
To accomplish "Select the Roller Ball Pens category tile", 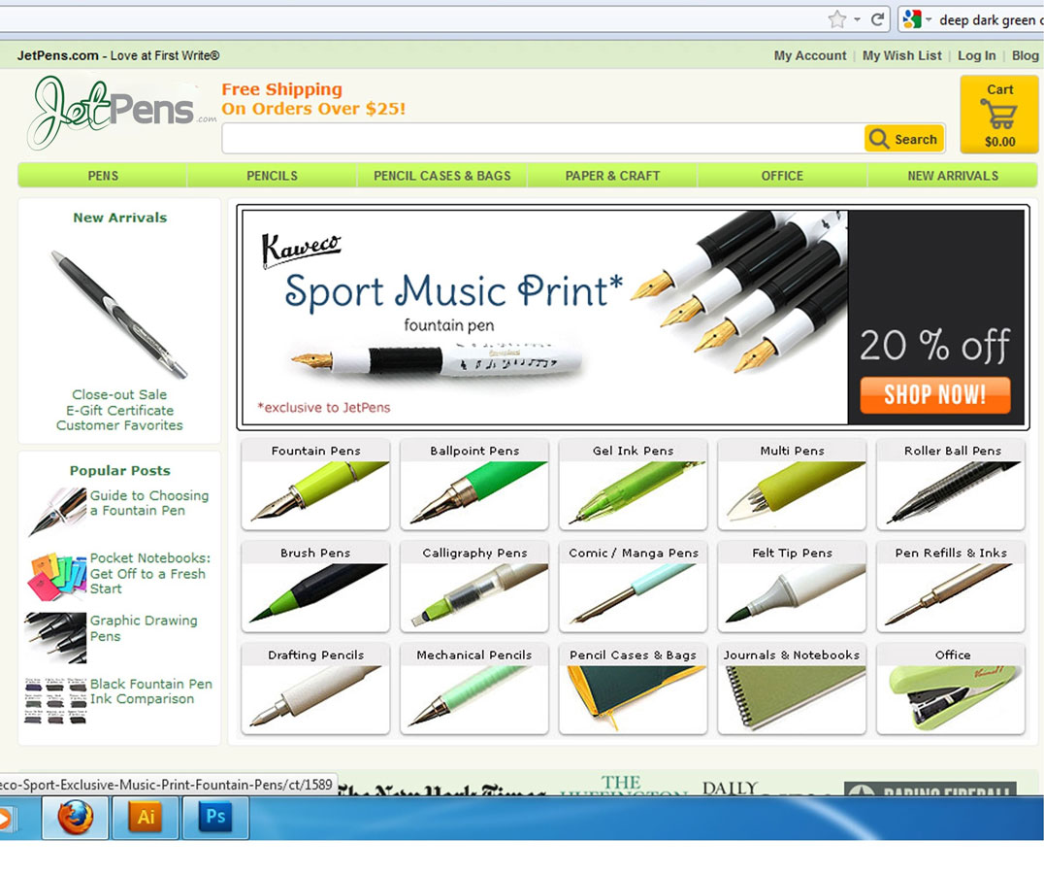I will [952, 485].
